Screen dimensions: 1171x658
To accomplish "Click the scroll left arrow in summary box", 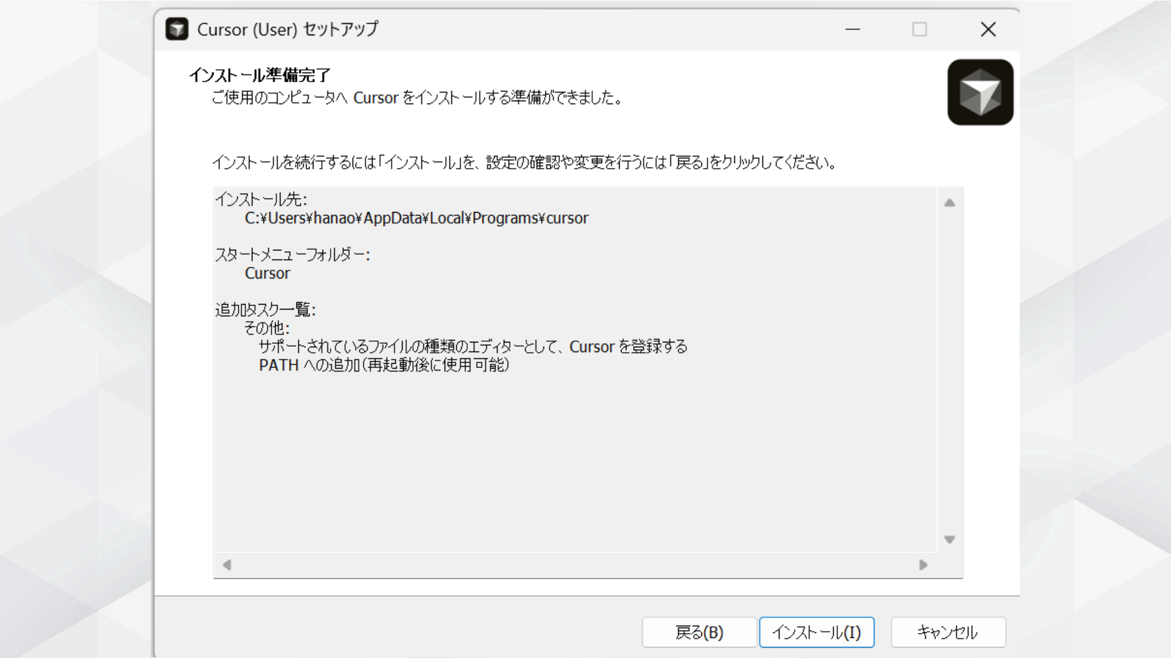I will [x=227, y=565].
